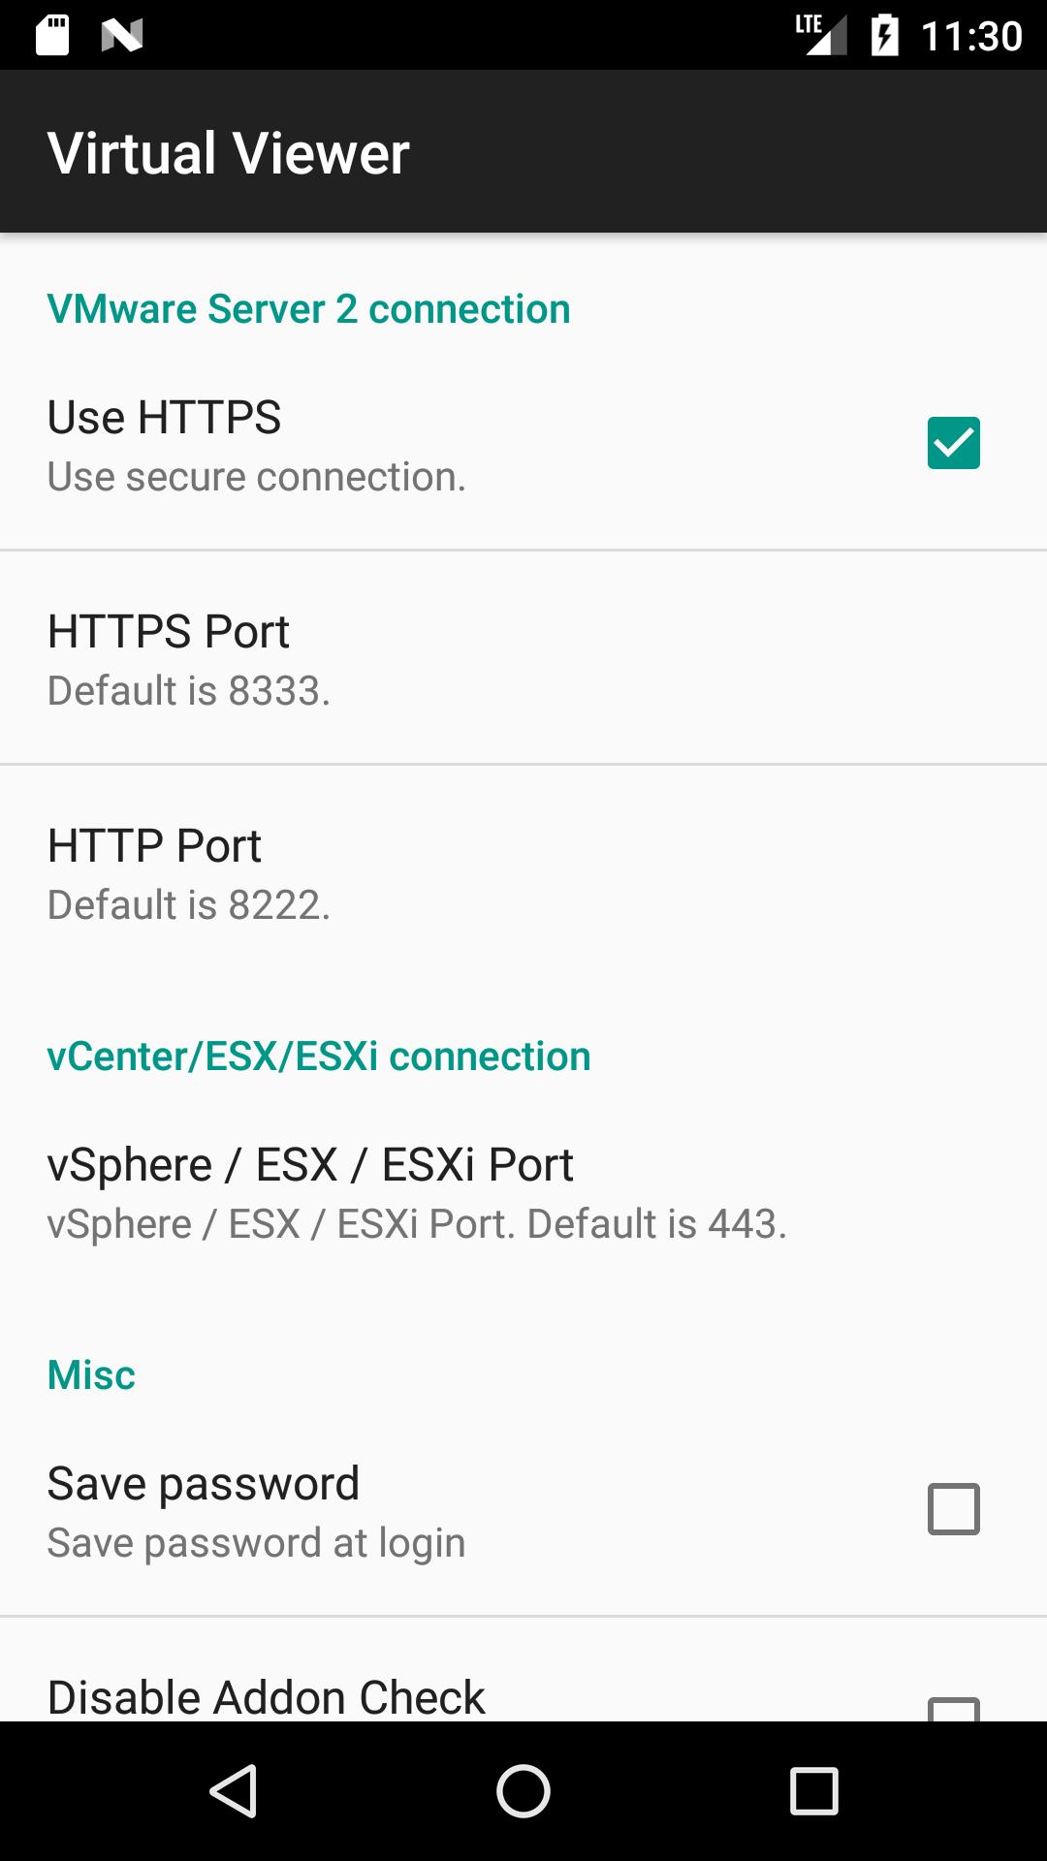Tap the Misc section header

point(91,1375)
